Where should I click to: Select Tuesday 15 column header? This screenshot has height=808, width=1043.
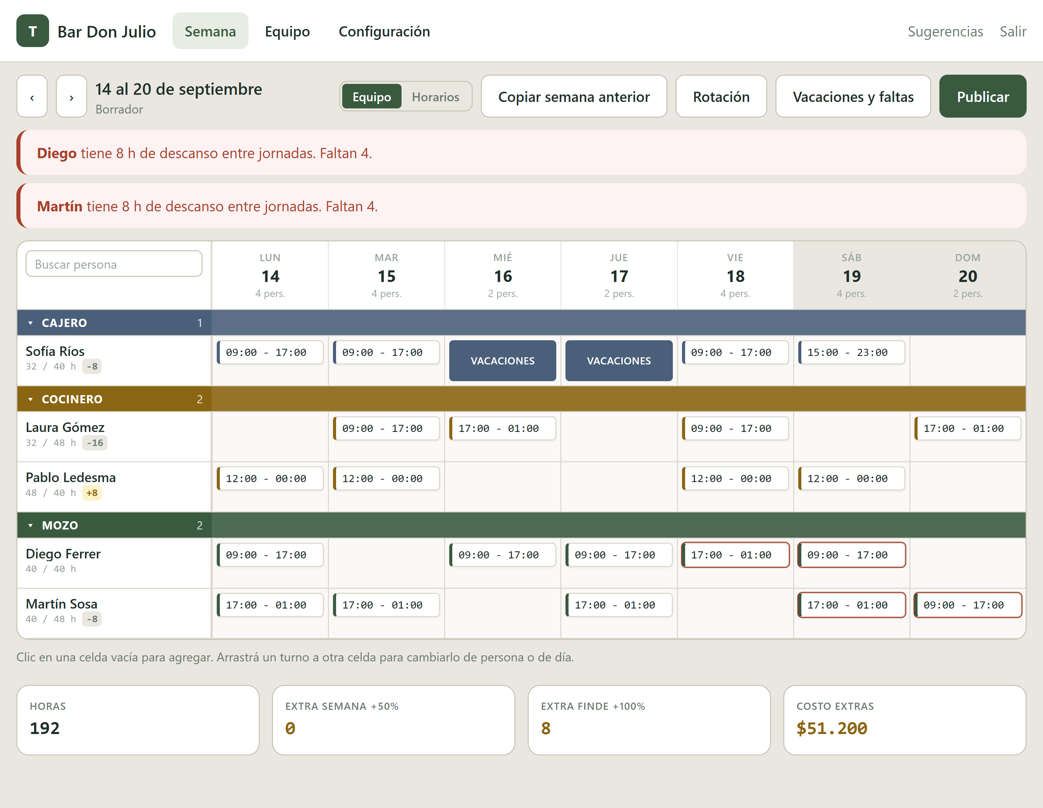(386, 275)
